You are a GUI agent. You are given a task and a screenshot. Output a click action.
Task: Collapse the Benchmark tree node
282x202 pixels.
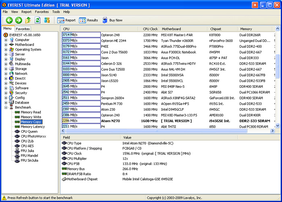[x=6, y=107]
